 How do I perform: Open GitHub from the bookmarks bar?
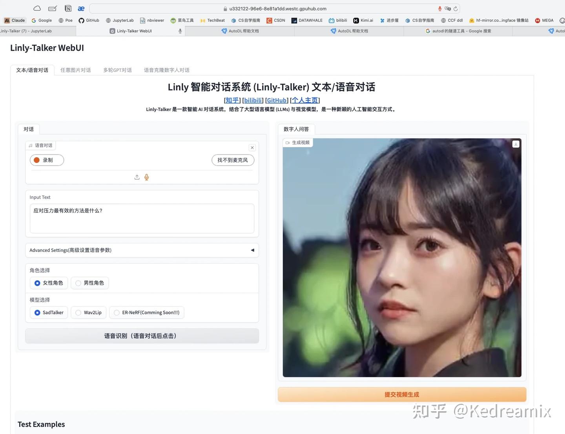pos(89,20)
